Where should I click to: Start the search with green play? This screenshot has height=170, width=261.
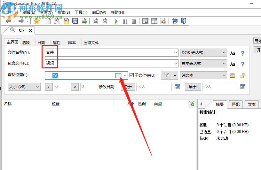pyautogui.click(x=116, y=21)
